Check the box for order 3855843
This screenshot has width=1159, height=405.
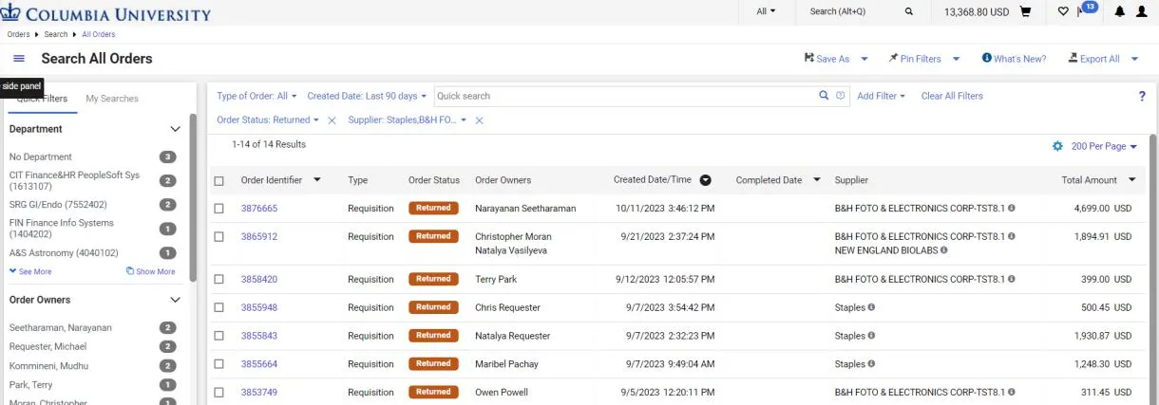(x=219, y=336)
